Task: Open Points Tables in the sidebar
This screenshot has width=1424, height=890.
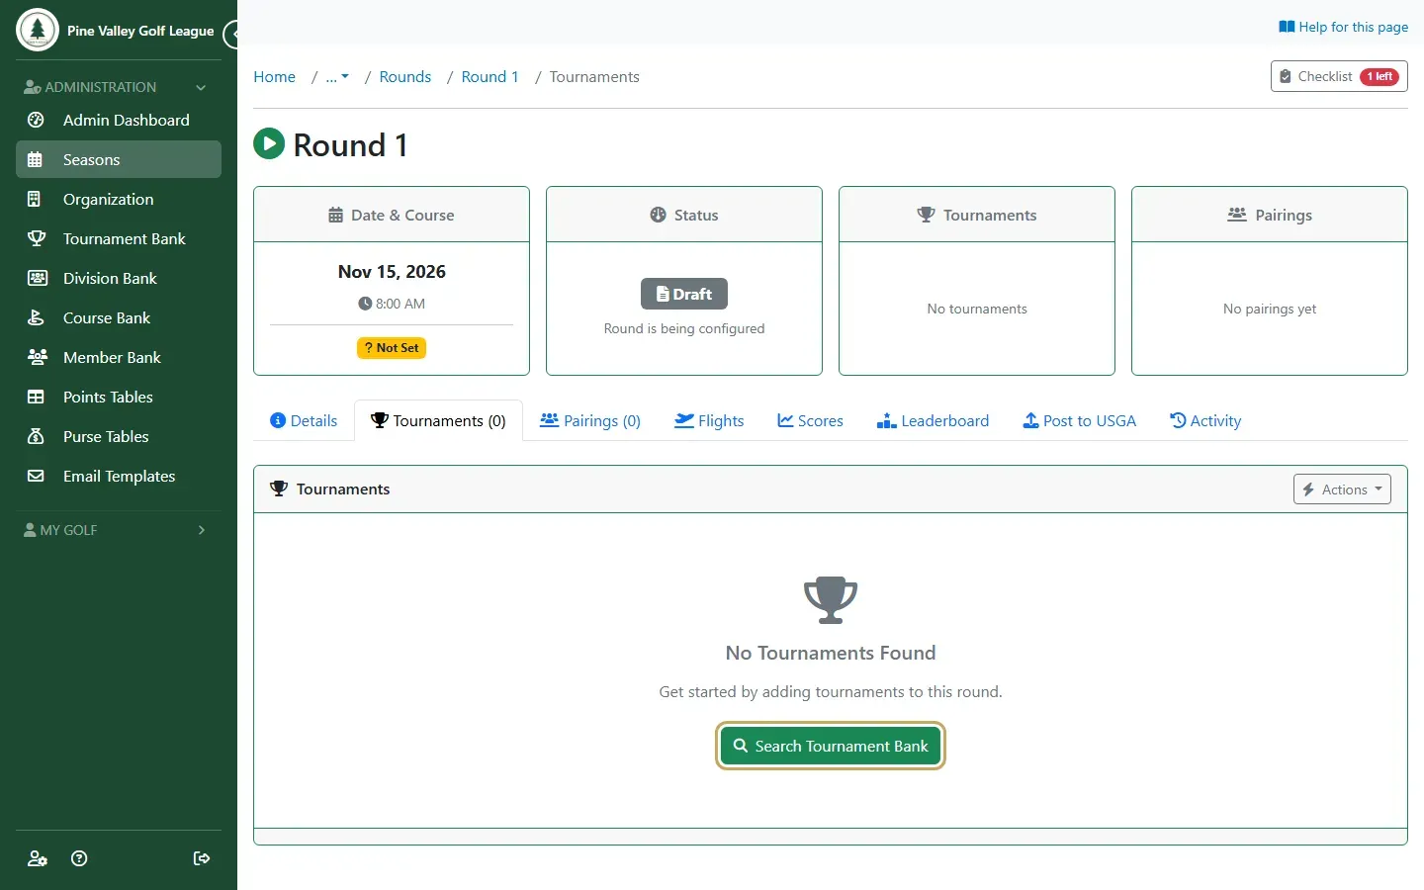Action: (x=119, y=397)
